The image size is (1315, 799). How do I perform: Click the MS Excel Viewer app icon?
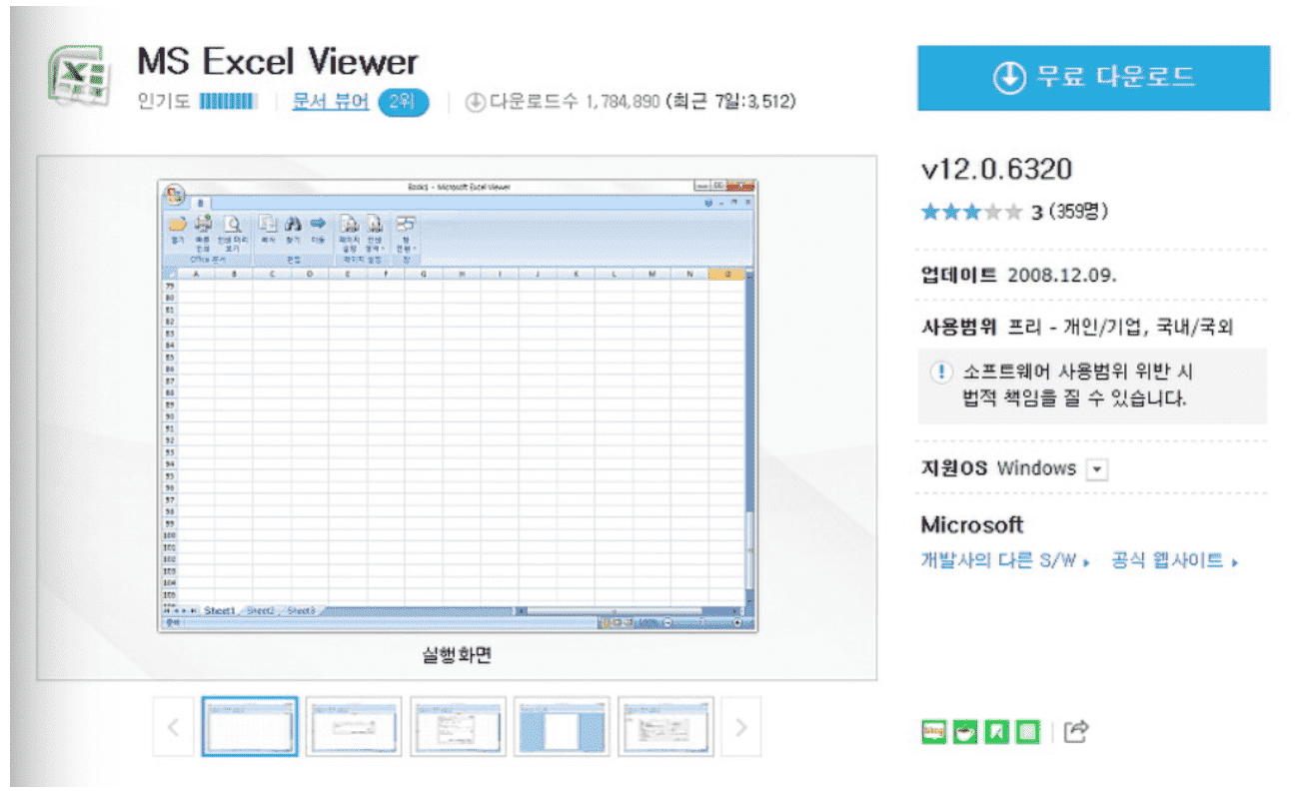pos(79,74)
